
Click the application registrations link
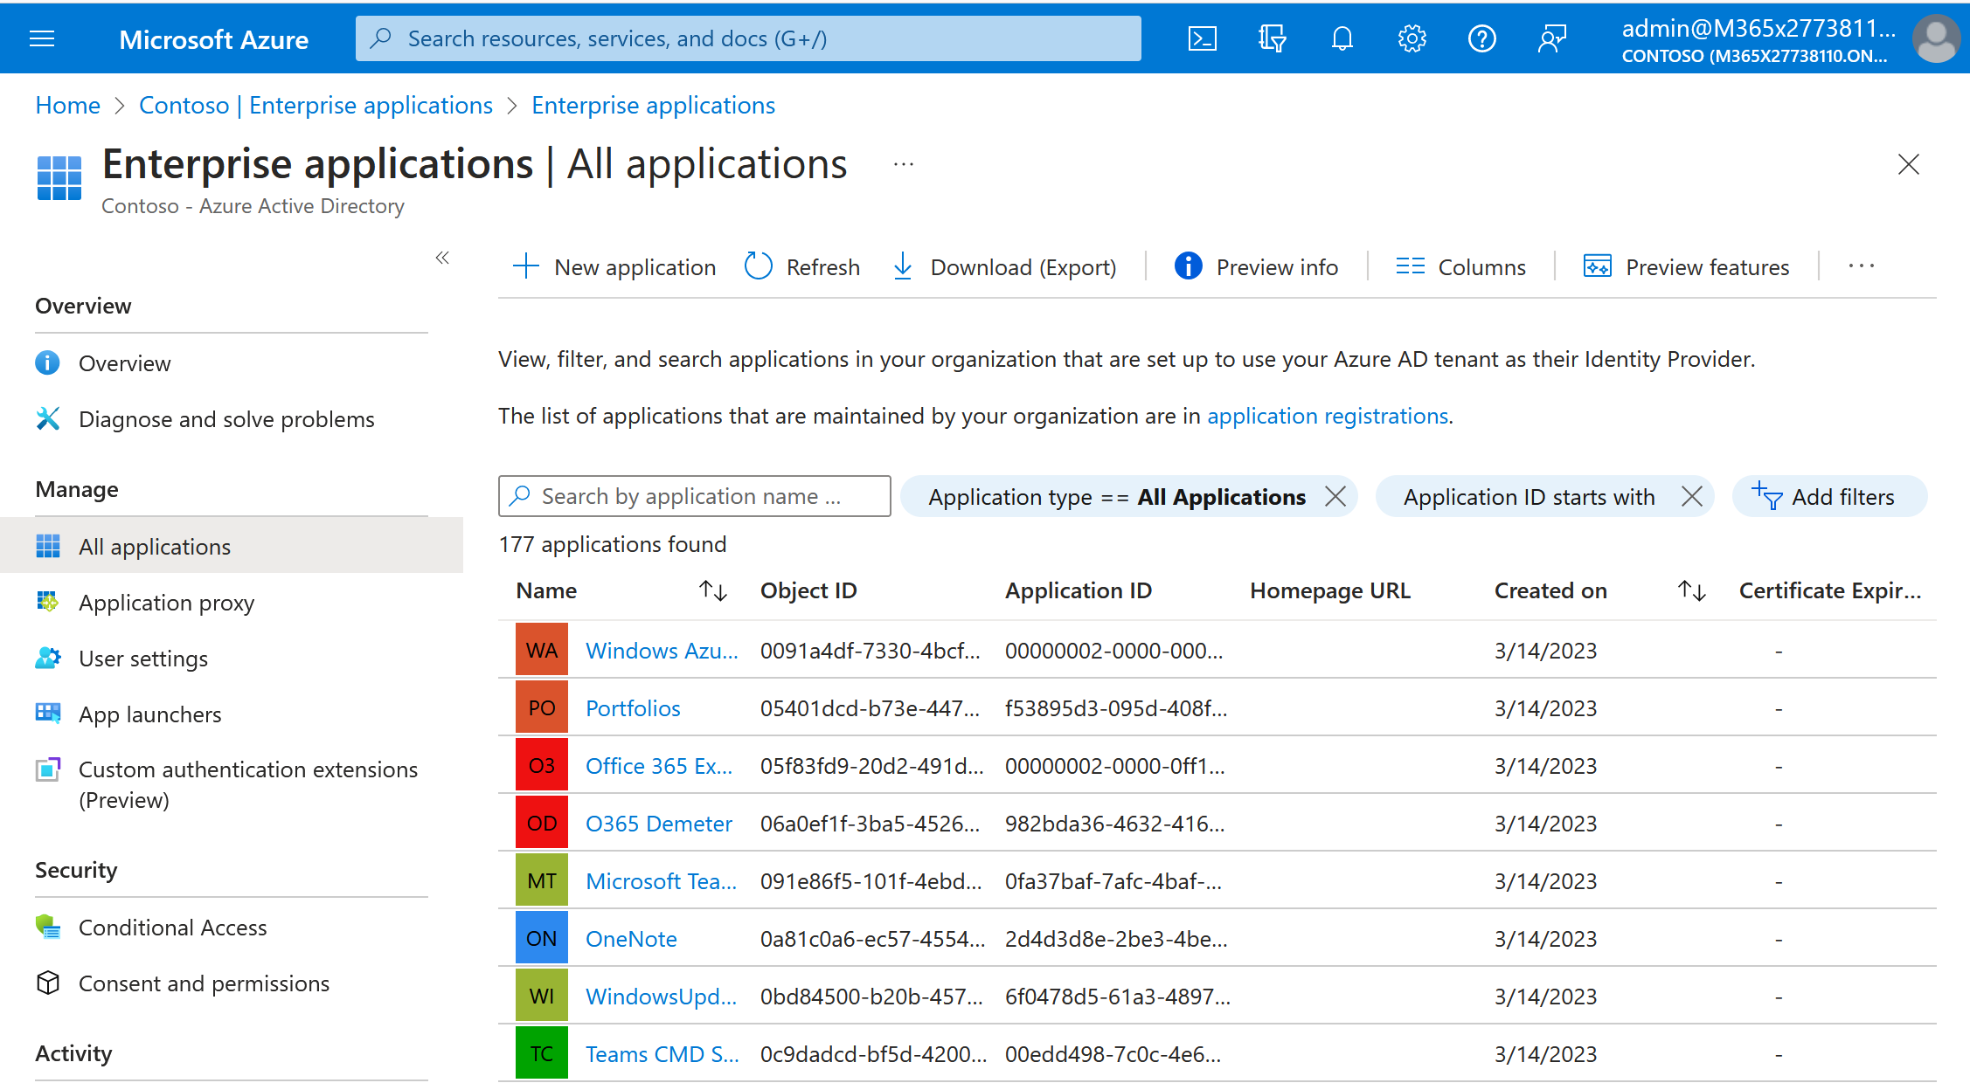(x=1327, y=416)
